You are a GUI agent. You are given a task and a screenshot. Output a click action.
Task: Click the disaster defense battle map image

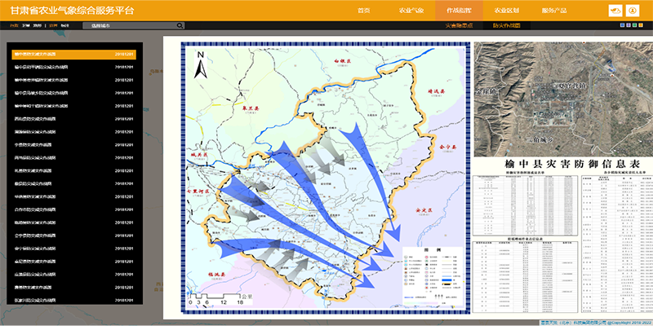click(326, 178)
